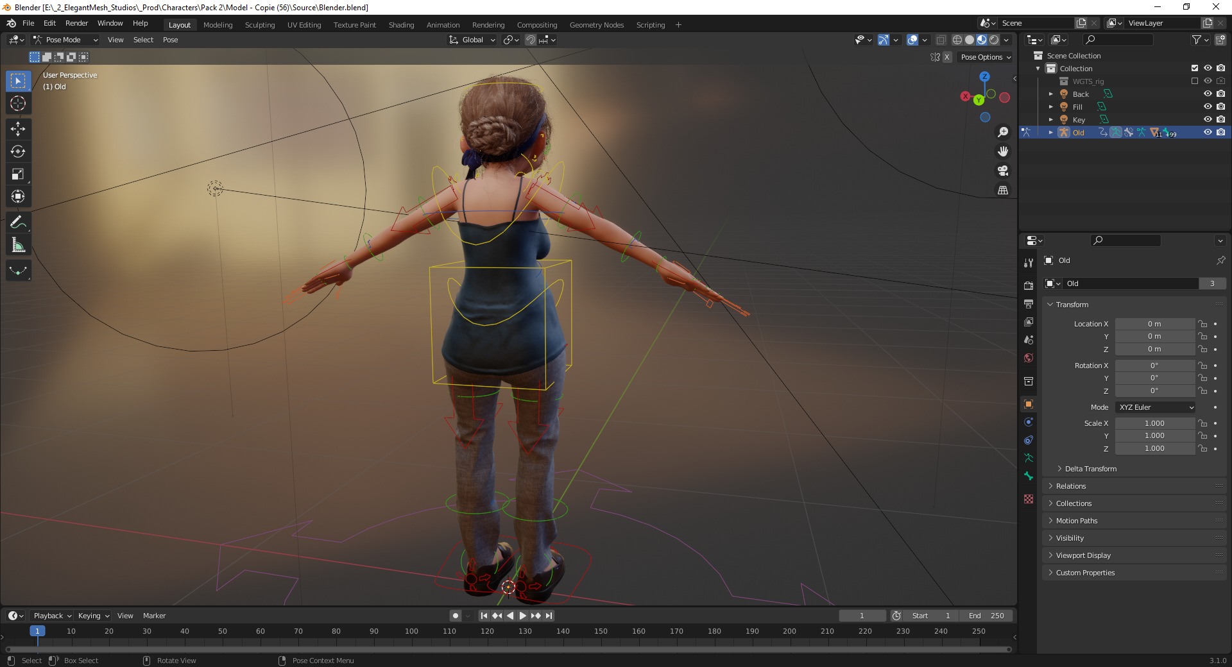Click the Scale X value field

click(x=1155, y=423)
